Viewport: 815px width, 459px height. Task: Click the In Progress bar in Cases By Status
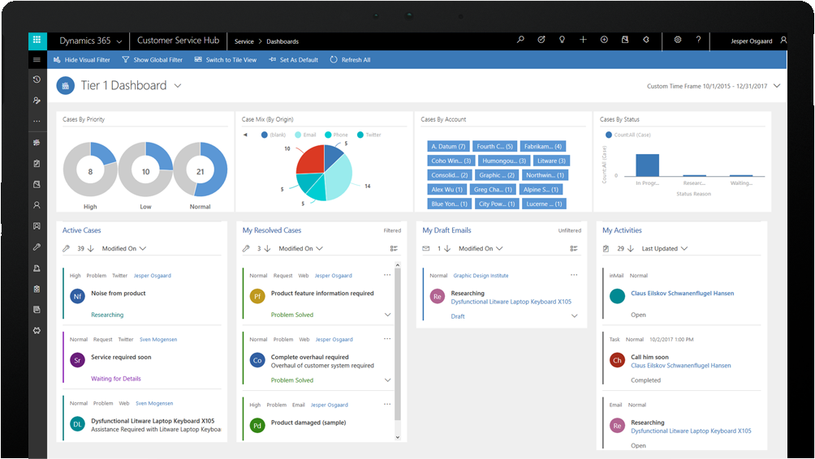pos(647,165)
